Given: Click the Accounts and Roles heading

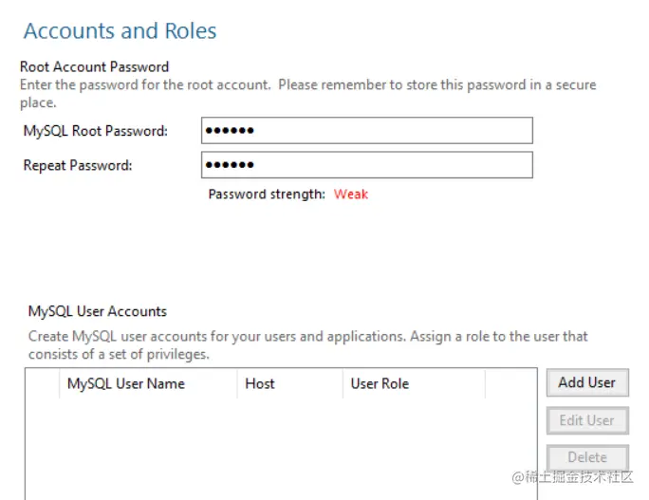Looking at the screenshot, I should (120, 31).
